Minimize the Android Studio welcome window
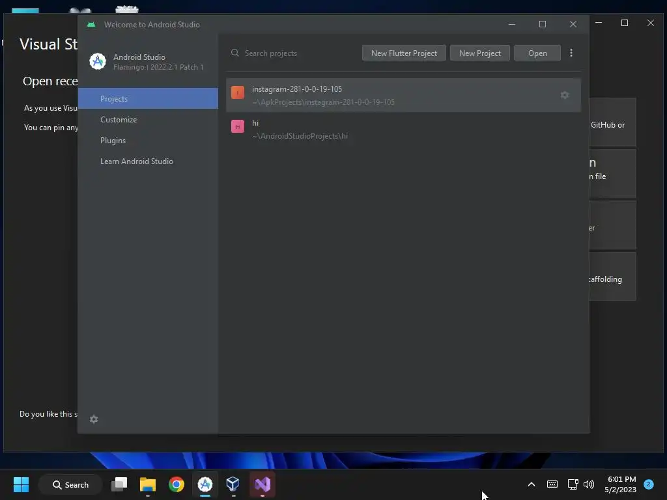The height and width of the screenshot is (500, 667). pos(512,24)
